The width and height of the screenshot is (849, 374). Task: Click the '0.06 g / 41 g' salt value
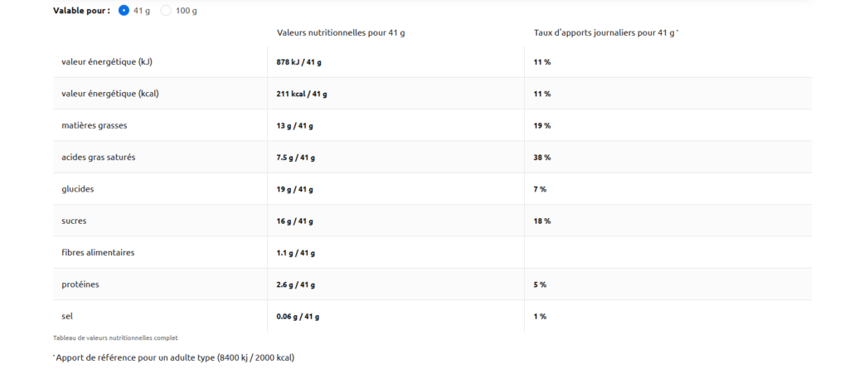(298, 317)
